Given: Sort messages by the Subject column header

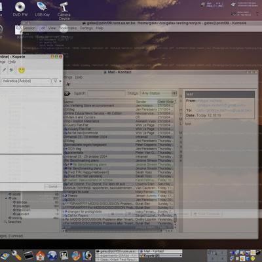Looking at the screenshot, I should 100,102.
